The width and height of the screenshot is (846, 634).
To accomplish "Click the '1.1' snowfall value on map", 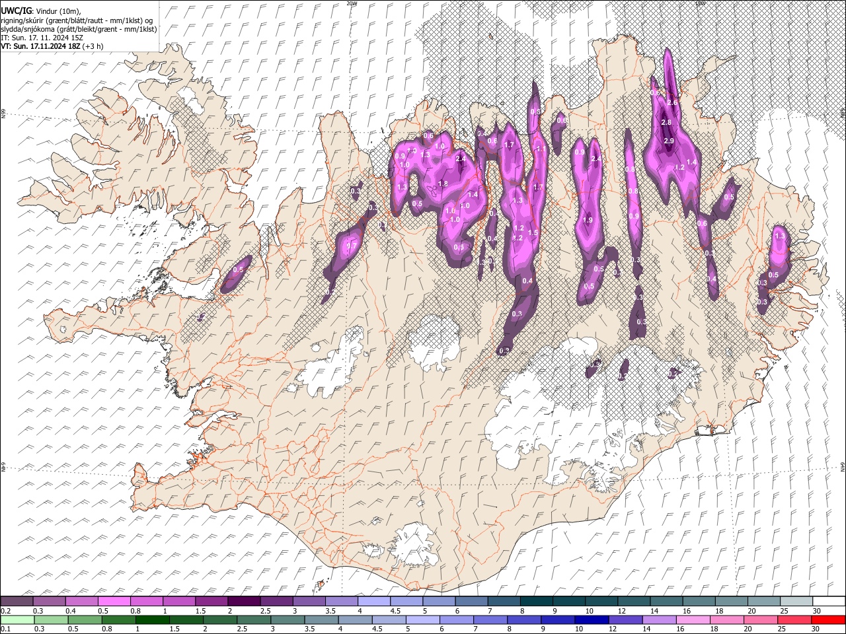I will pos(541,149).
